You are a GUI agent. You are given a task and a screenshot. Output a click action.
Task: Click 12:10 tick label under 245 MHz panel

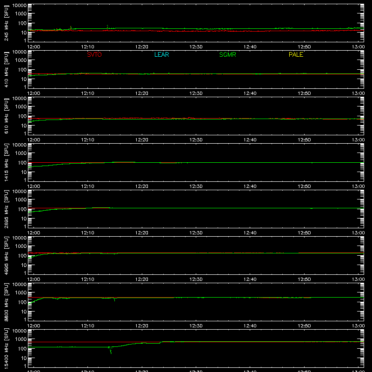(x=87, y=47)
